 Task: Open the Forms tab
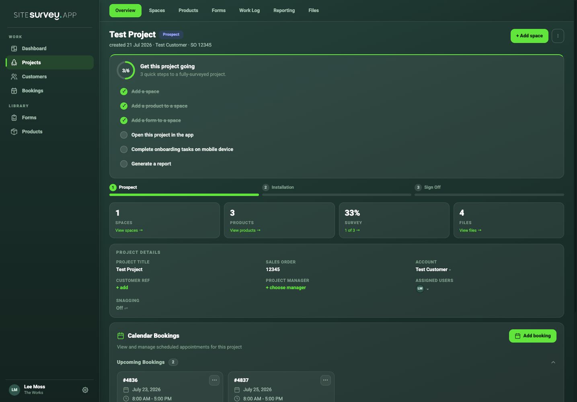pyautogui.click(x=219, y=10)
